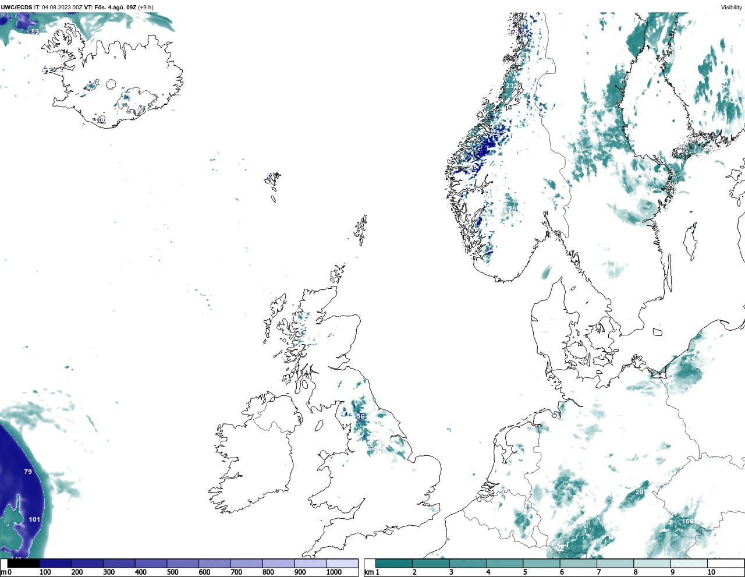Click the "297" value on the map
Screen dimensions: 745x577
pyautogui.click(x=641, y=492)
